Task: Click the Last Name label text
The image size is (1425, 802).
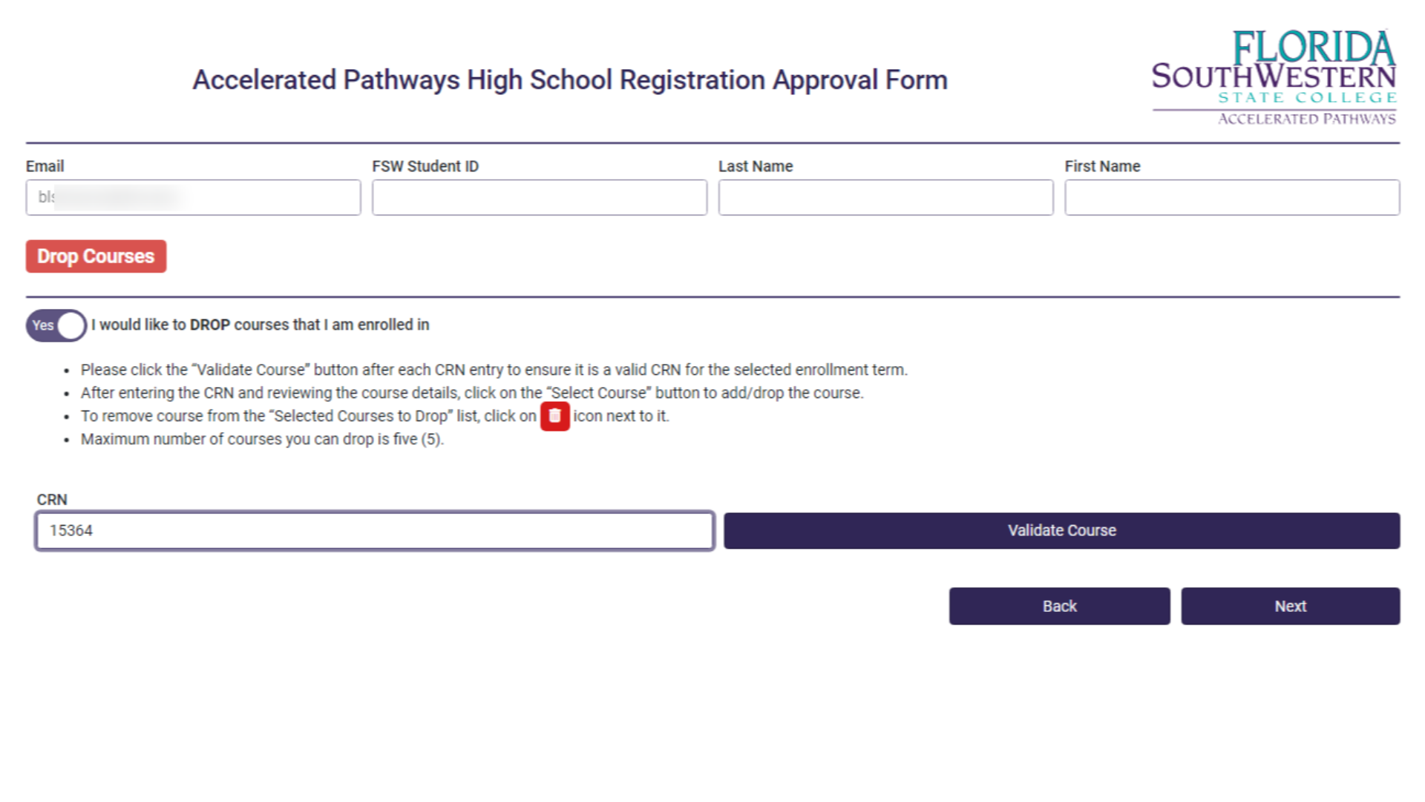Action: click(x=756, y=166)
